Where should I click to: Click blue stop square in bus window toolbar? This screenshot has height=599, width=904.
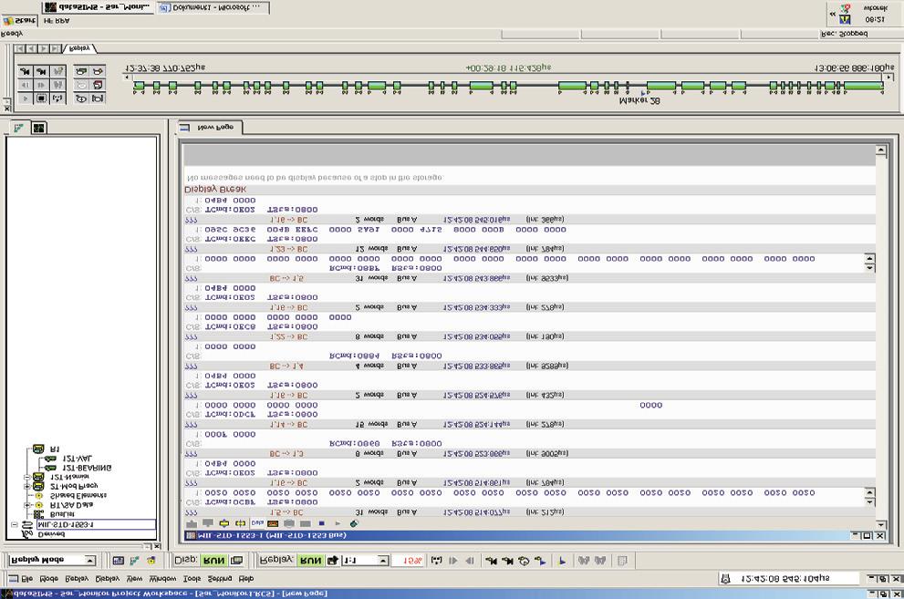click(x=322, y=523)
